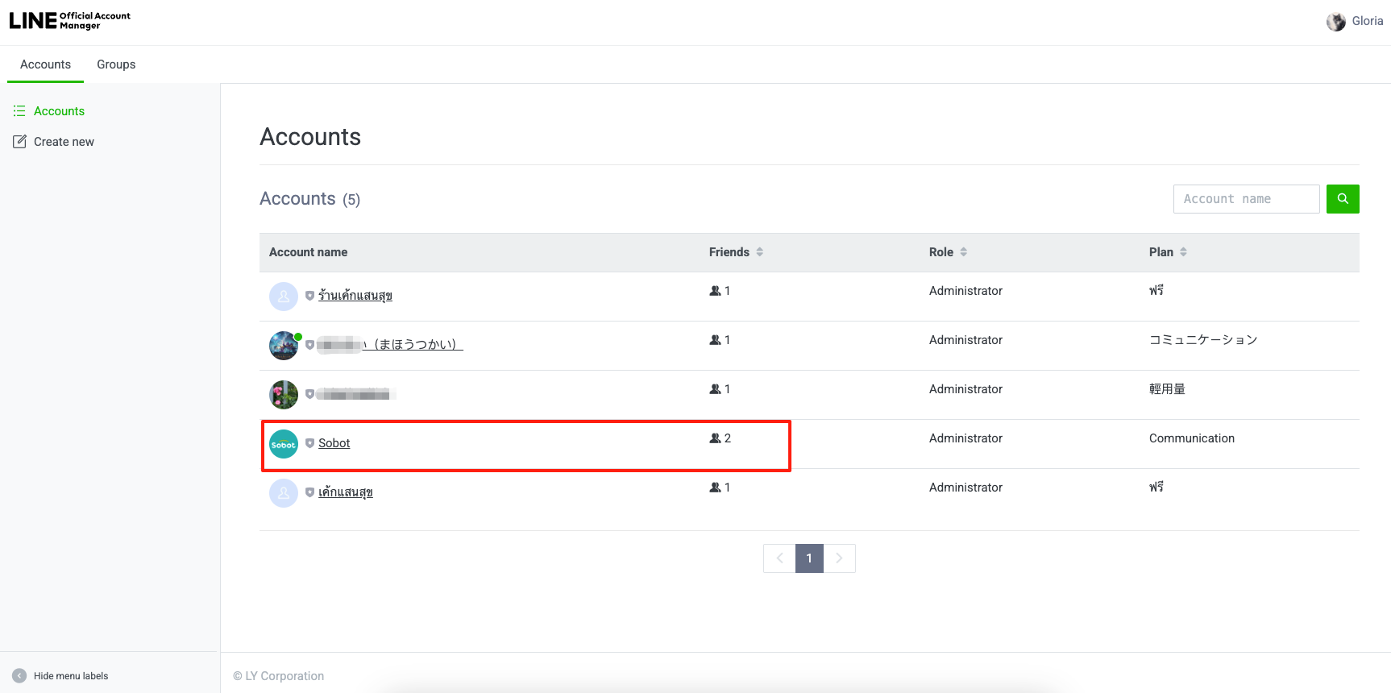Image resolution: width=1391 pixels, height=693 pixels.
Task: Open Gloria's profile avatar
Action: coord(1335,22)
